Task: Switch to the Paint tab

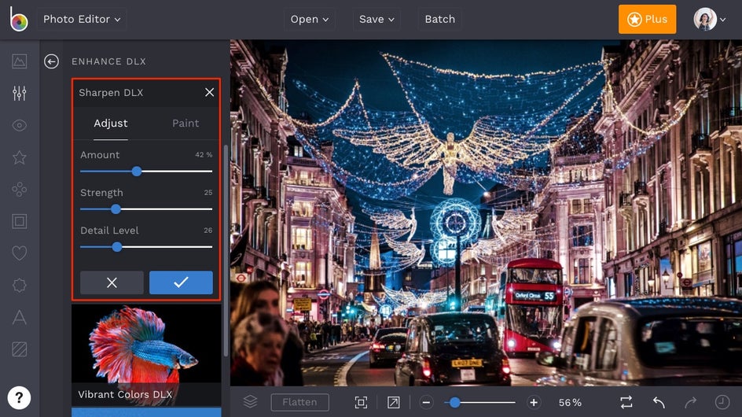Action: (185, 124)
